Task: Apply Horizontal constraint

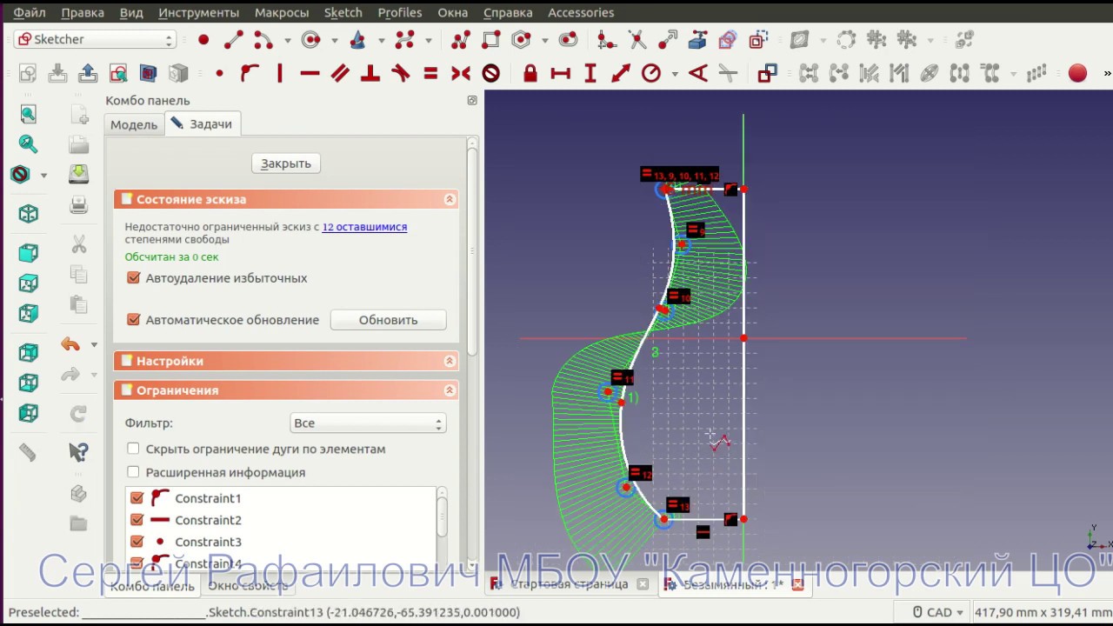Action: [310, 74]
